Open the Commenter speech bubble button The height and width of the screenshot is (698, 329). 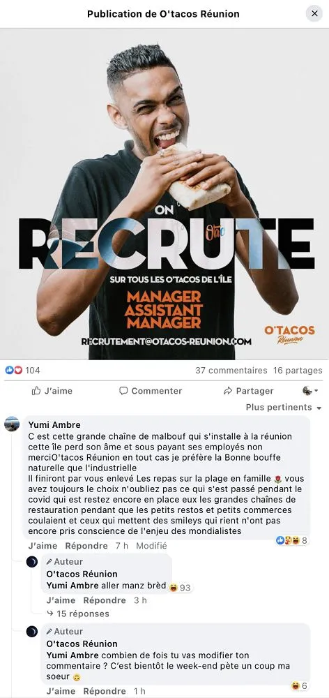pos(151,391)
